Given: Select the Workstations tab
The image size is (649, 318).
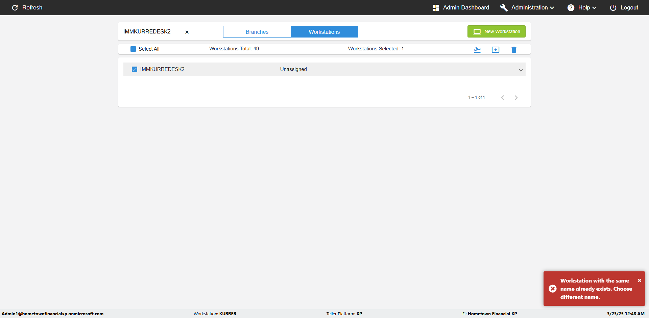Looking at the screenshot, I should [x=324, y=32].
